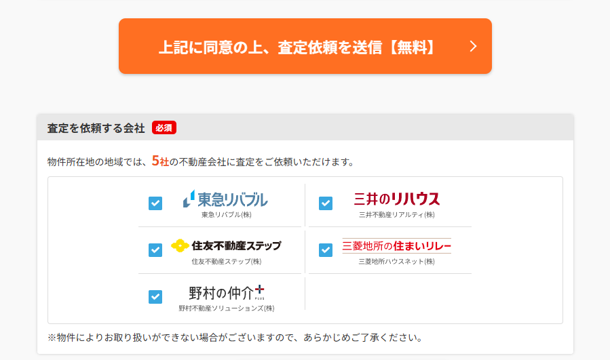This screenshot has width=610, height=360.
Task: Deselect the 野村の仲介+ checkbox
Action: (155, 297)
